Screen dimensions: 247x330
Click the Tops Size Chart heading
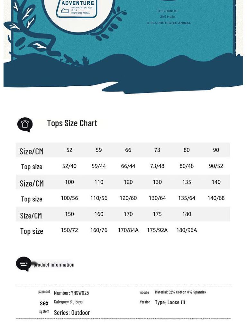[72, 123]
